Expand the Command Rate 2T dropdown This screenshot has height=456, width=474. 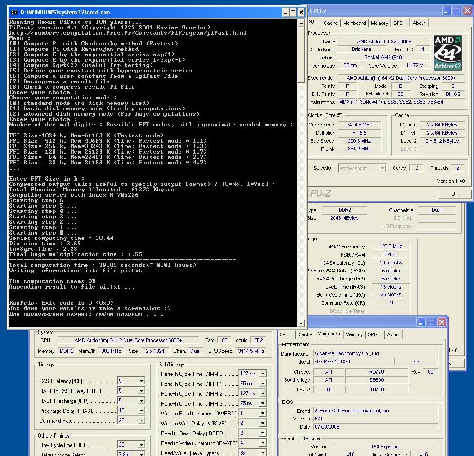tap(141, 420)
